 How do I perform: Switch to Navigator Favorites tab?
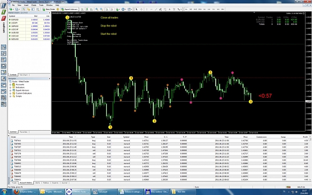(23, 132)
